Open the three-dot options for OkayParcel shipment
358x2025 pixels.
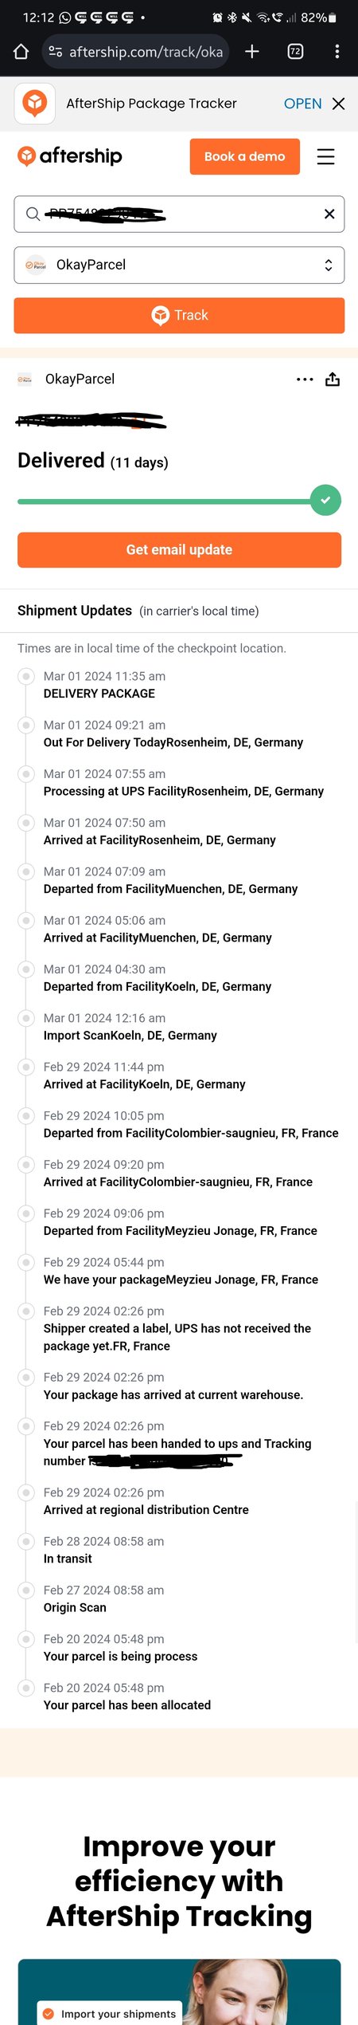(x=305, y=379)
